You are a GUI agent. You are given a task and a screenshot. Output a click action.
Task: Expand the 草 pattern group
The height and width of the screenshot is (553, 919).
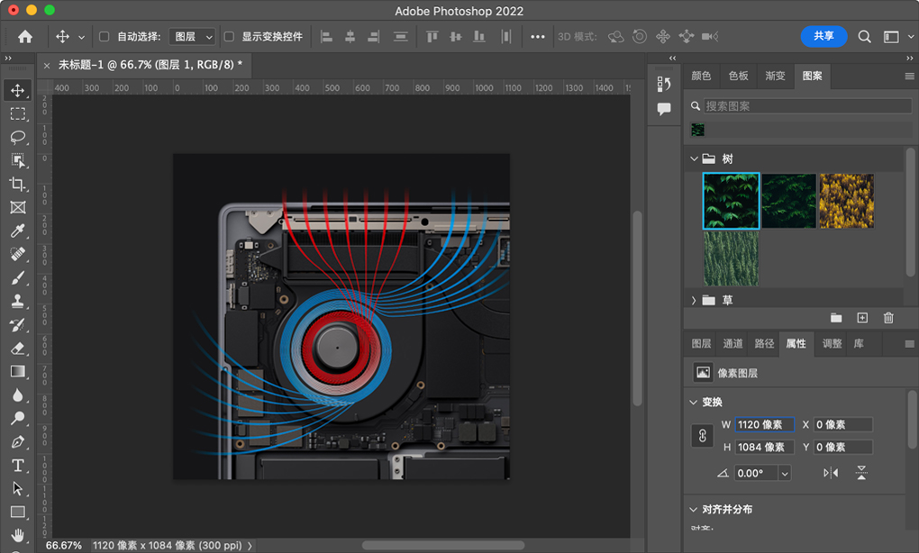[693, 298]
